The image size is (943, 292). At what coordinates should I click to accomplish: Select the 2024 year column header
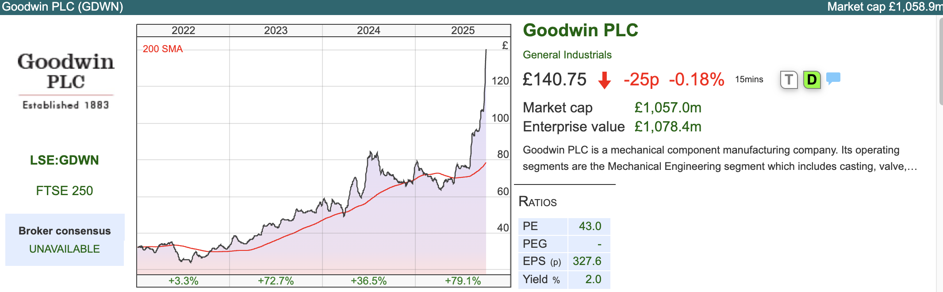pos(368,31)
